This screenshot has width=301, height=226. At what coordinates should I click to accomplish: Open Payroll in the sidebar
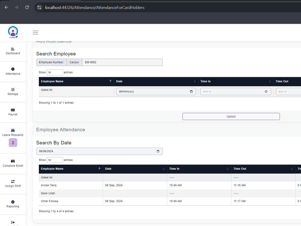[13, 112]
